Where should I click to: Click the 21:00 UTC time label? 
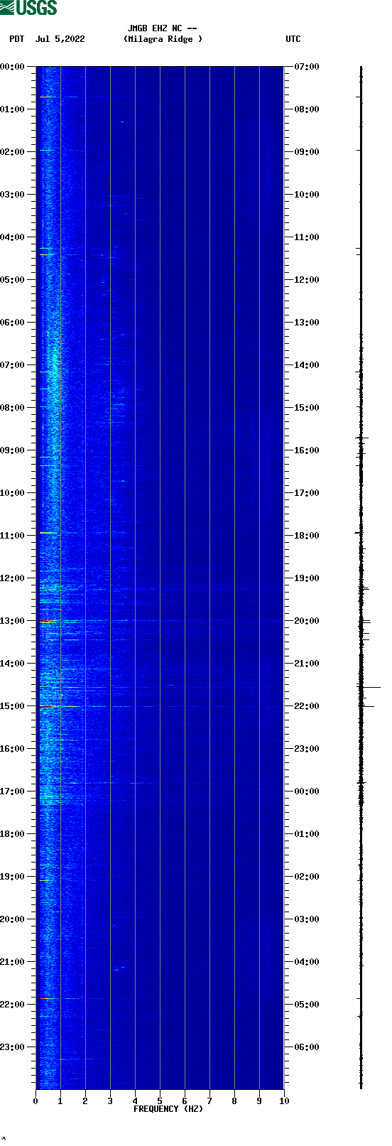(307, 664)
